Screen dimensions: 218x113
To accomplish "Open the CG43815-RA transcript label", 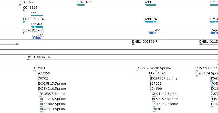I will click(34, 19).
